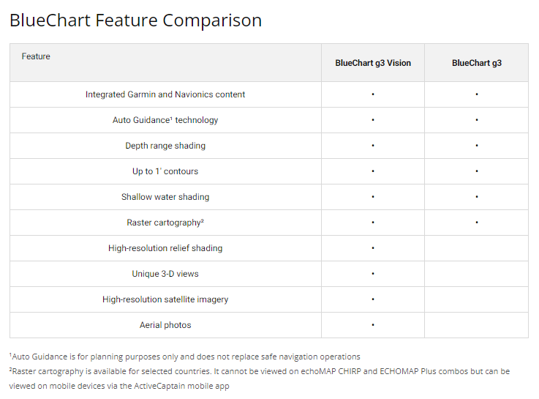
Task: Click the Raster cartography availability footnote
Action: (x=260, y=371)
